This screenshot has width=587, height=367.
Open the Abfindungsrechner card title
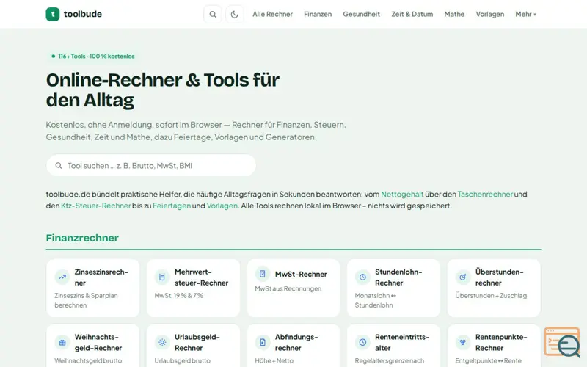[x=296, y=342]
